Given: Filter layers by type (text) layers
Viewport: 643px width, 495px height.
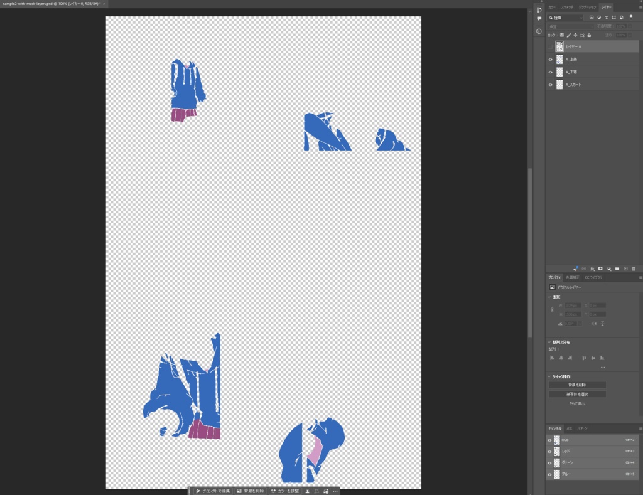Looking at the screenshot, I should 607,18.
